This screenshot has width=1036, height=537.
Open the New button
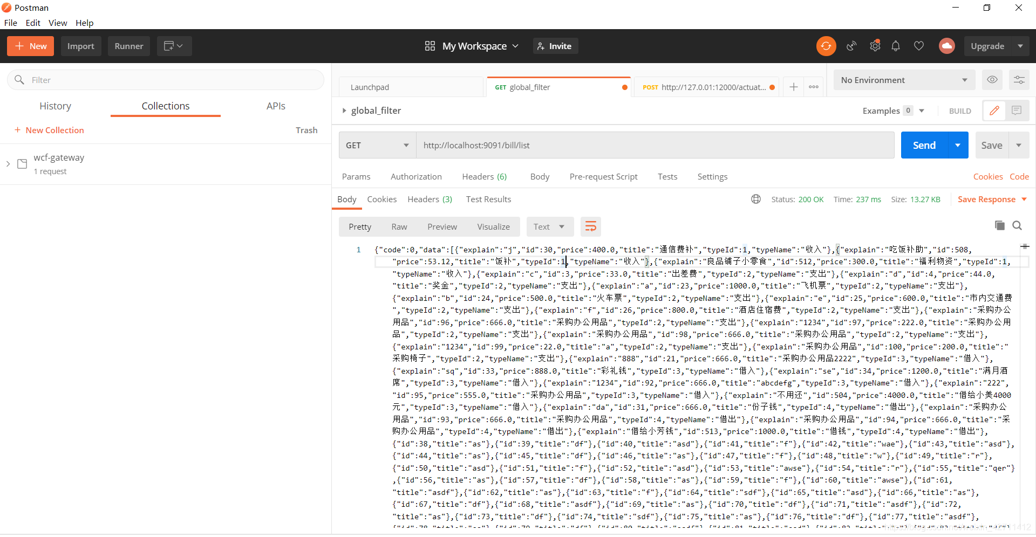(31, 46)
